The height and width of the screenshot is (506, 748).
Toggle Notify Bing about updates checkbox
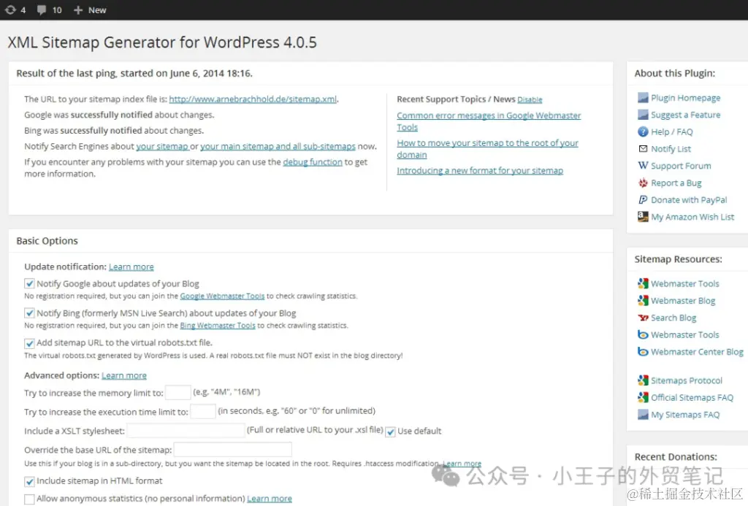click(29, 313)
